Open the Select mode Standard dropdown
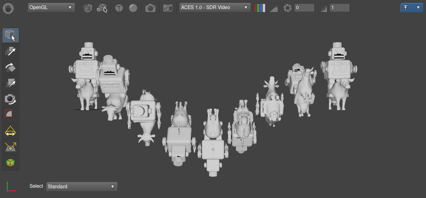This screenshot has height=198, width=426. coord(82,186)
